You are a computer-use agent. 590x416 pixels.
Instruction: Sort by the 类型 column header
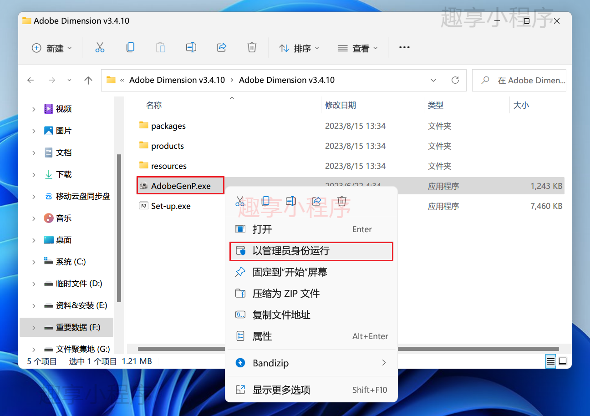pos(436,105)
